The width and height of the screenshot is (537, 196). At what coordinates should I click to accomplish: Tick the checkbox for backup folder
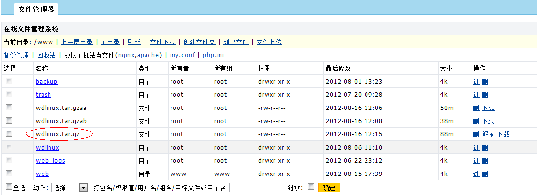click(x=9, y=81)
